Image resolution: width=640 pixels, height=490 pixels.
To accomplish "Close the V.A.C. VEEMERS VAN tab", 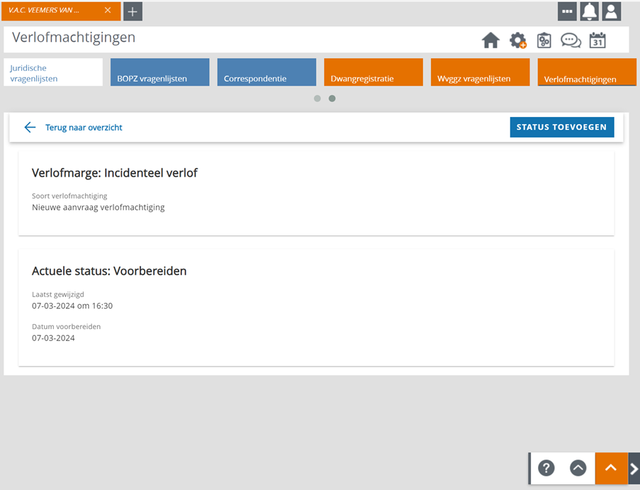I will click(x=108, y=10).
